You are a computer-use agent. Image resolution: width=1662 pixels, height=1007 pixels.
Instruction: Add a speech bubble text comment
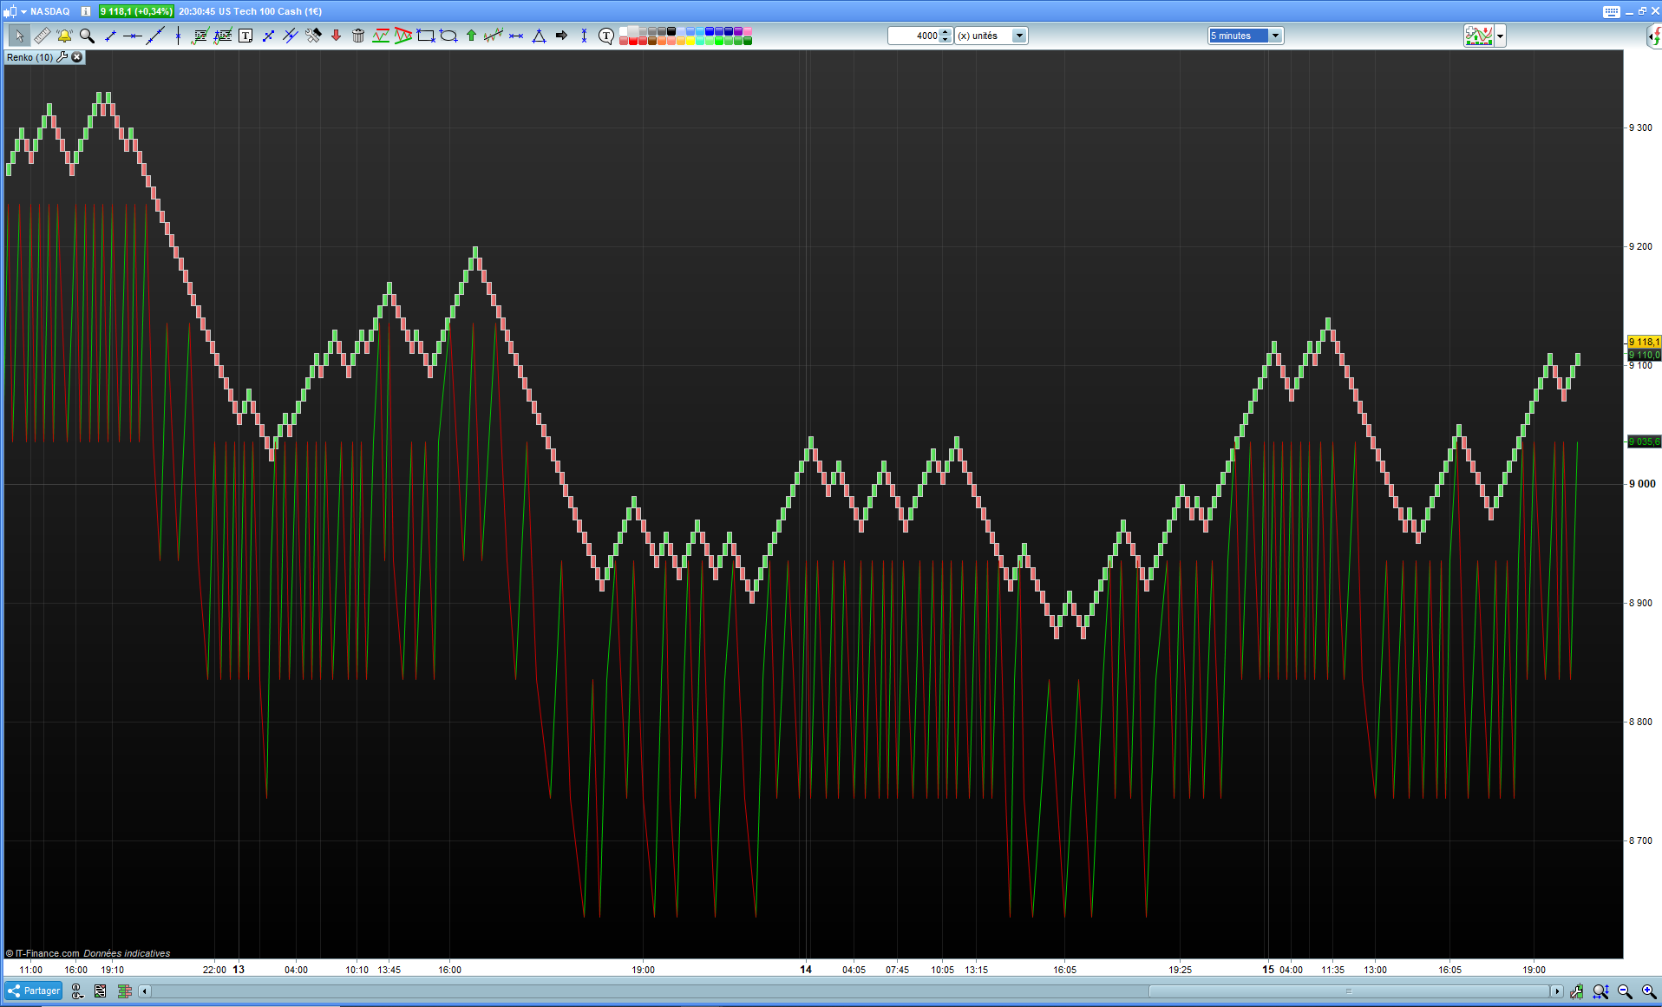click(606, 36)
